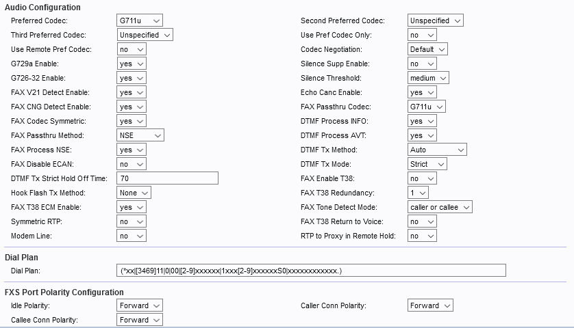The image size is (574, 328).
Task: Change the FAX T38 Return to Voice dropdown
Action: [422, 221]
